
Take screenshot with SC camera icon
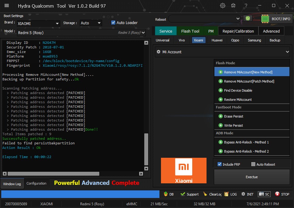262,194
